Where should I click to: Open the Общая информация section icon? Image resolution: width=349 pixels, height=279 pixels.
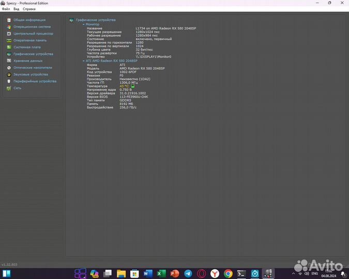tap(9, 20)
